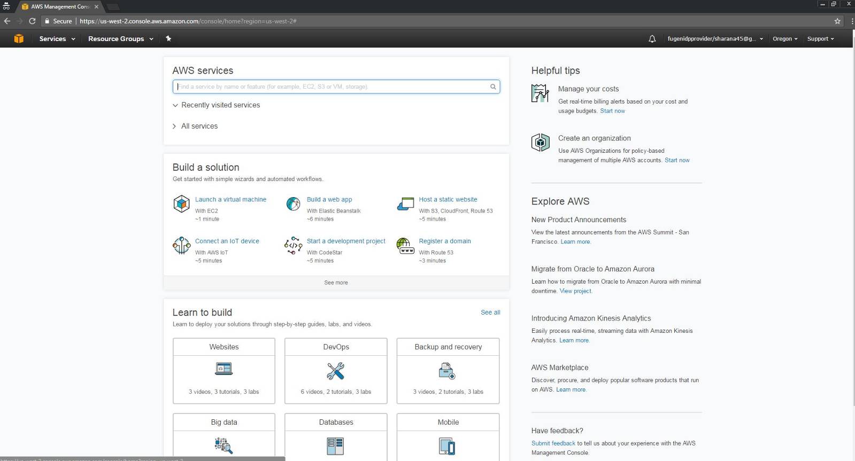Click Start now under Create an organization
The width and height of the screenshot is (855, 461).
click(677, 160)
